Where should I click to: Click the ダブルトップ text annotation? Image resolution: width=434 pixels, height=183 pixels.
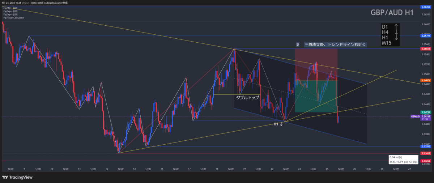click(x=247, y=97)
